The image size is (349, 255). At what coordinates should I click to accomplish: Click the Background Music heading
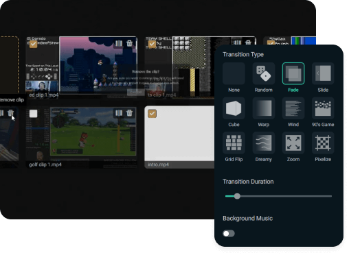(247, 218)
